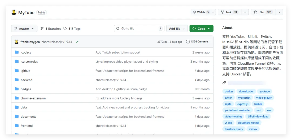
Task: Open commit history clock icon
Action: [x=188, y=42]
